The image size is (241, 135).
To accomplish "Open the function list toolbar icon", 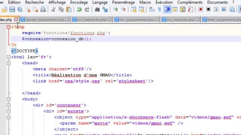I will [191, 9].
